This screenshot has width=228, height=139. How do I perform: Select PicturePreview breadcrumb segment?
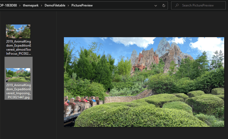(82, 5)
